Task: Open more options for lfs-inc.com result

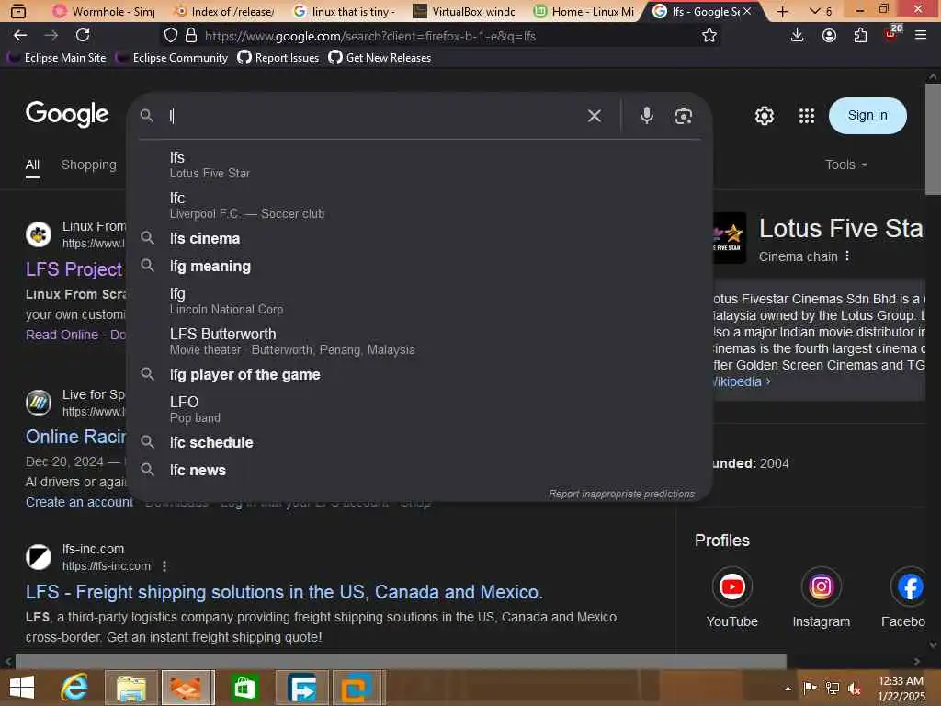Action: pos(164,566)
